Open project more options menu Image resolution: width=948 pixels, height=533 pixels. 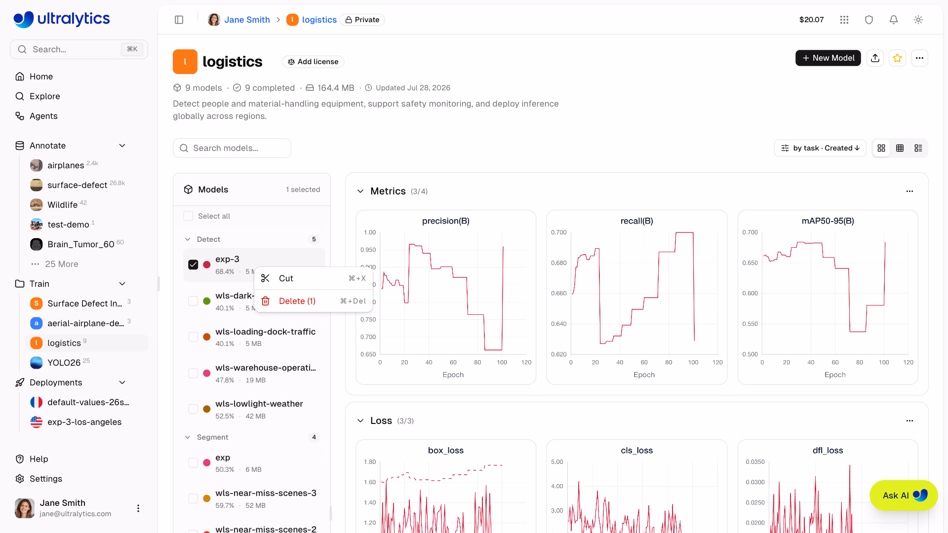[x=919, y=58]
